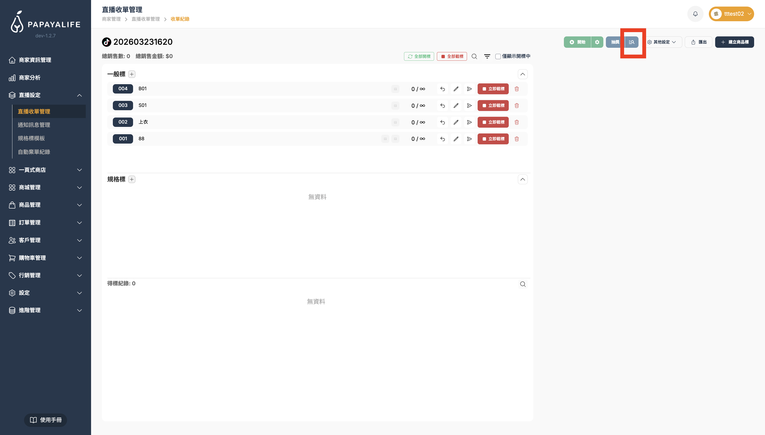This screenshot has width=765, height=435.
Task: Add a new 一般標 with plus icon
Action: [x=132, y=74]
